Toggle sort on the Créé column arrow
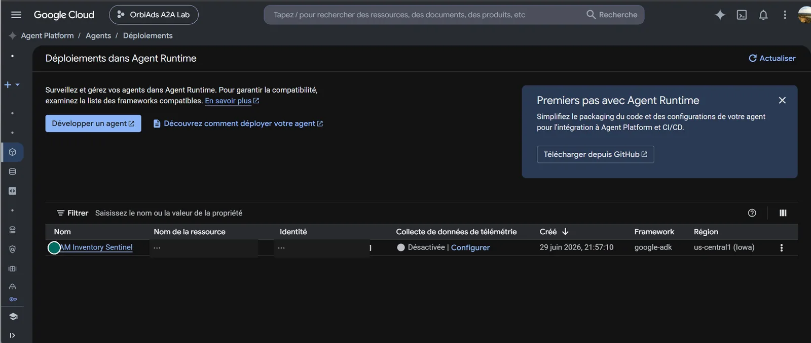This screenshot has width=811, height=343. 565,232
